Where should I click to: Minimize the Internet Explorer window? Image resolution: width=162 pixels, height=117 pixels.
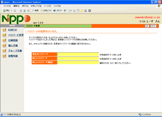pyautogui.click(x=153, y=2)
